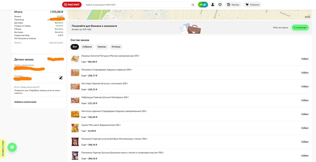Open the Корзина cart

[252, 5]
